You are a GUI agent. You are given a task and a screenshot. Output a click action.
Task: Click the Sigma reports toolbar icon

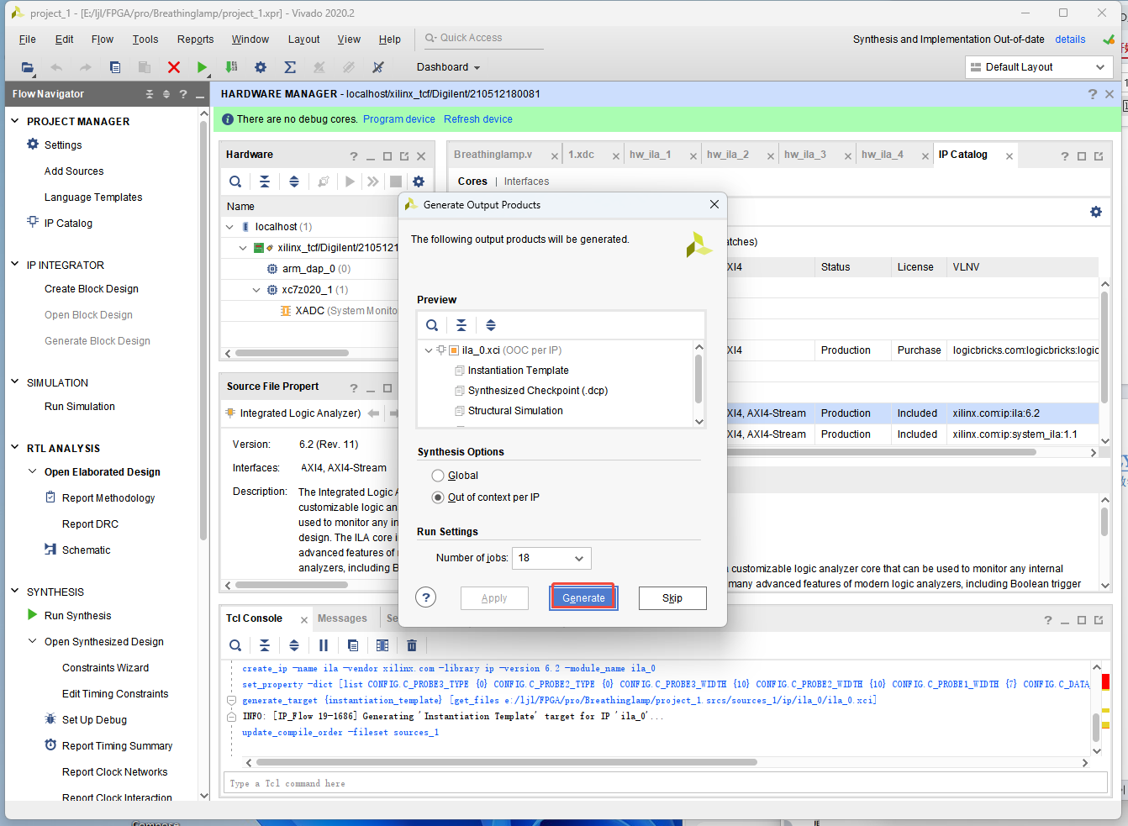tap(290, 67)
